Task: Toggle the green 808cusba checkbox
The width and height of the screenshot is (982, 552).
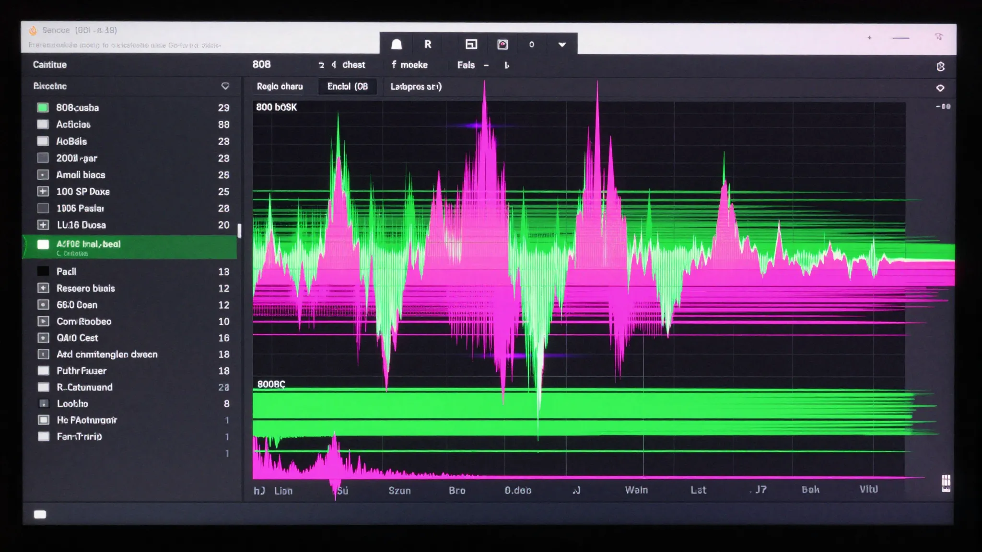Action: 43,107
